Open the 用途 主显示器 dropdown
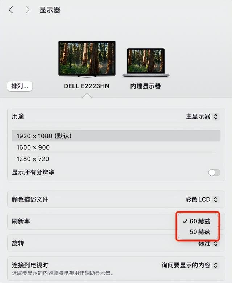Image resolution: width=232 pixels, height=283 pixels. click(x=203, y=117)
